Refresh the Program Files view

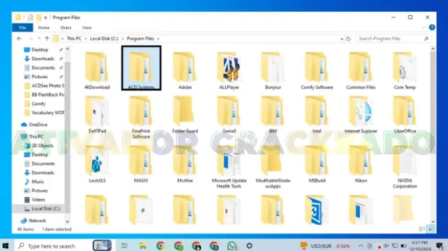[348, 39]
